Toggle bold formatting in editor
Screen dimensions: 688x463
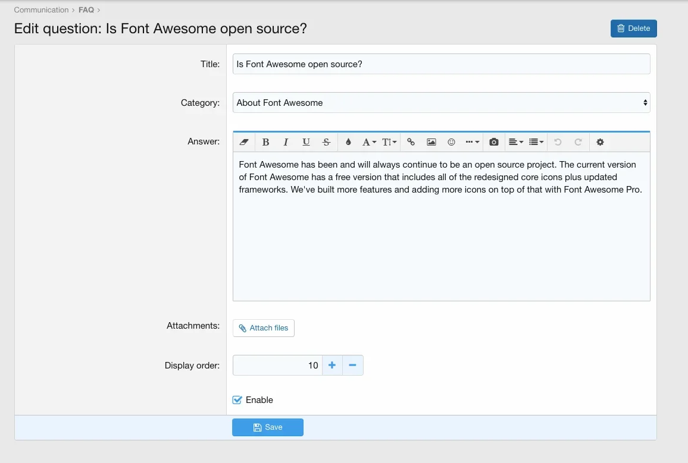click(265, 142)
